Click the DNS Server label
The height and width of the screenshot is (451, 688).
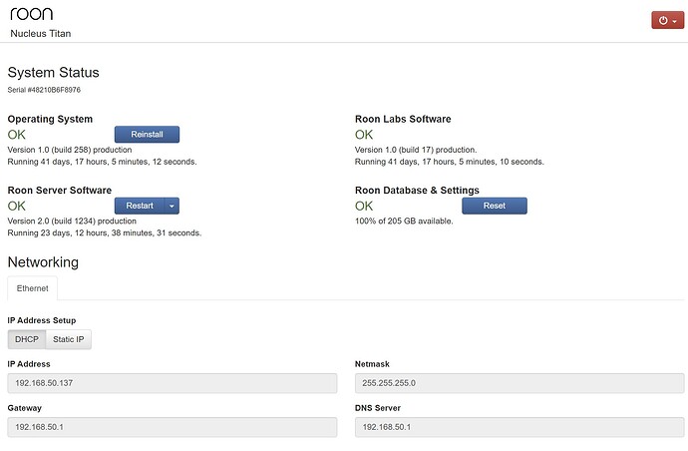[x=378, y=408]
